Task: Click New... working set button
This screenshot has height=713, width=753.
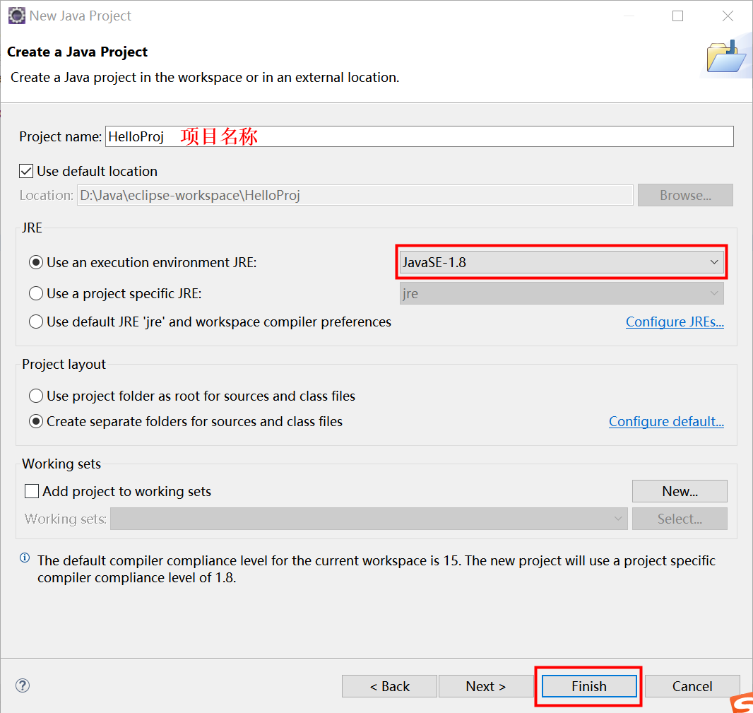Action: coord(680,491)
